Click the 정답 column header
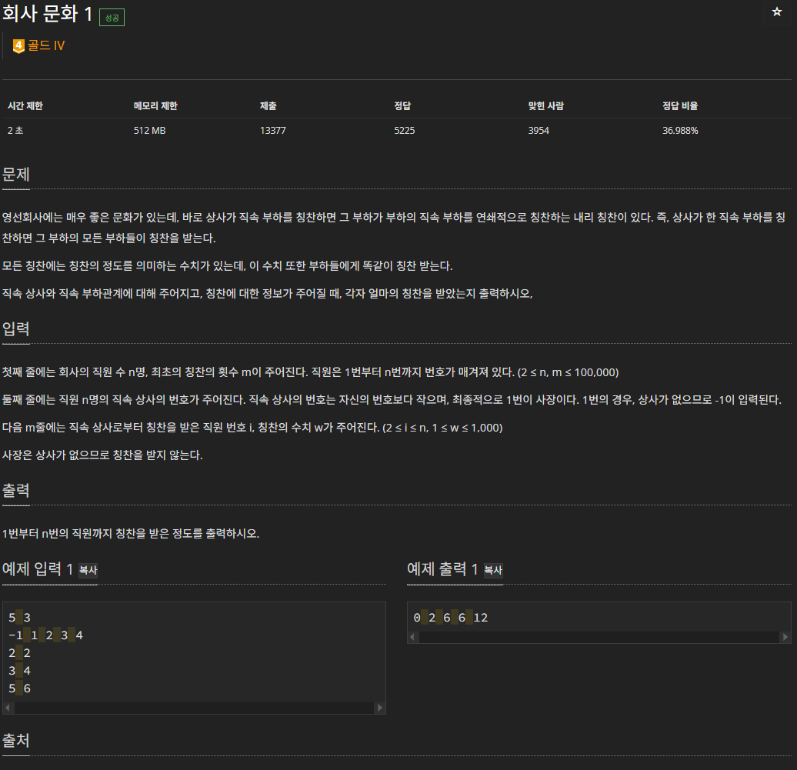 tap(402, 105)
